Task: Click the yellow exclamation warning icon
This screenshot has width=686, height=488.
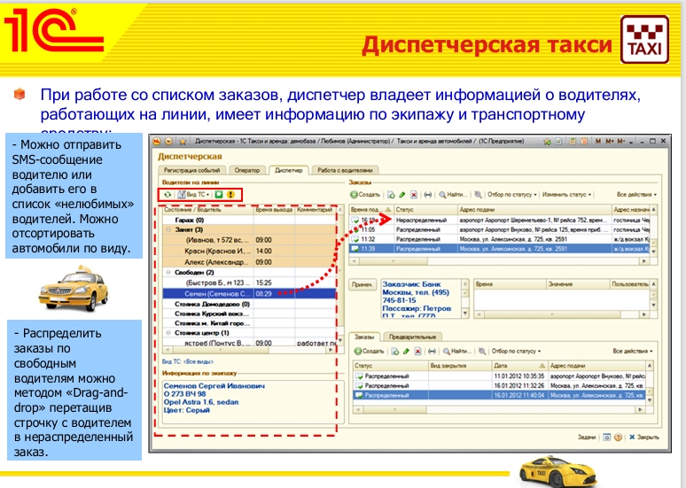Action: point(230,194)
